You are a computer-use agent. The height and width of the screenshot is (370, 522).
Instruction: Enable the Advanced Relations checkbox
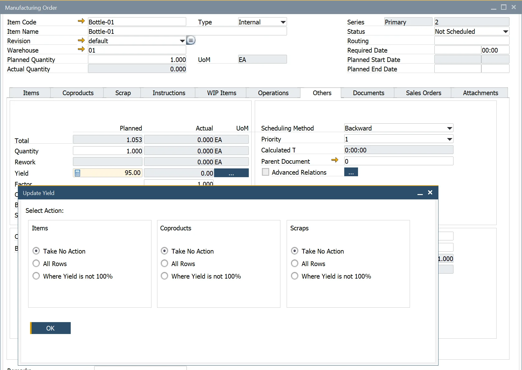[x=265, y=172]
